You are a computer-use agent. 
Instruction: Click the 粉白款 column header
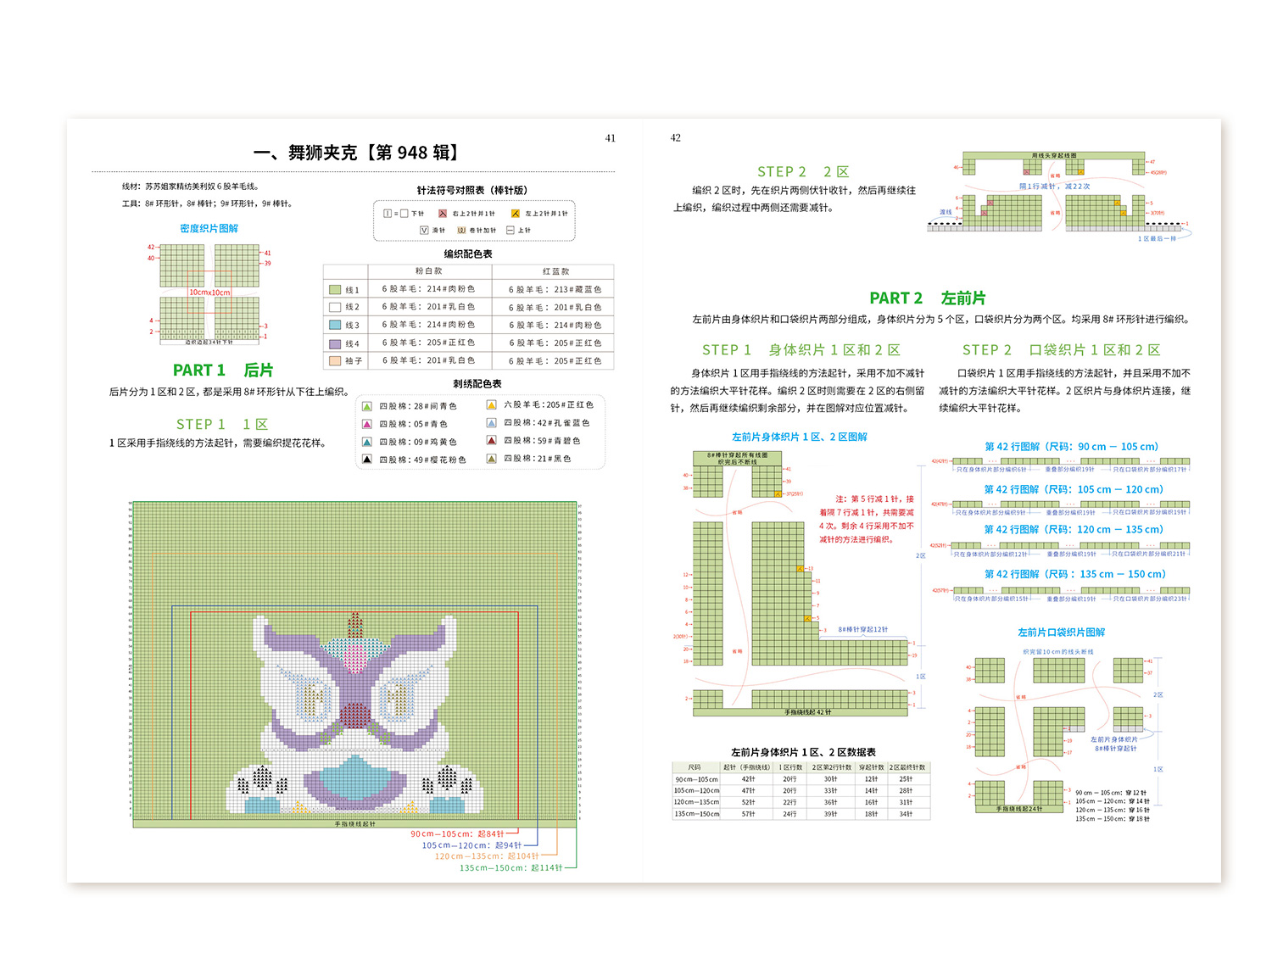tap(428, 271)
